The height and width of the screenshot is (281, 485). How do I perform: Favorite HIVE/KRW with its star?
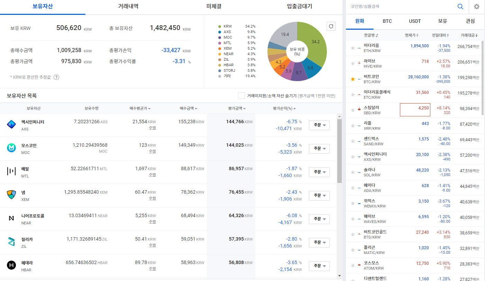tap(353, 64)
